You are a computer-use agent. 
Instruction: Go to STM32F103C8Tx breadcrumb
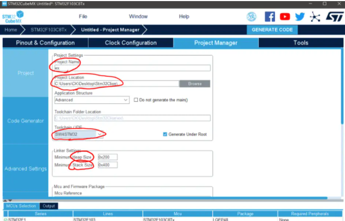(49, 30)
